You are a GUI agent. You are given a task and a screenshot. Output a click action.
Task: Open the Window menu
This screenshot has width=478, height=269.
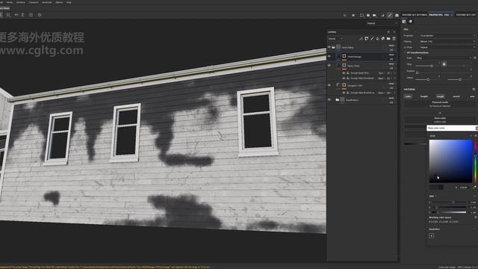21,2
